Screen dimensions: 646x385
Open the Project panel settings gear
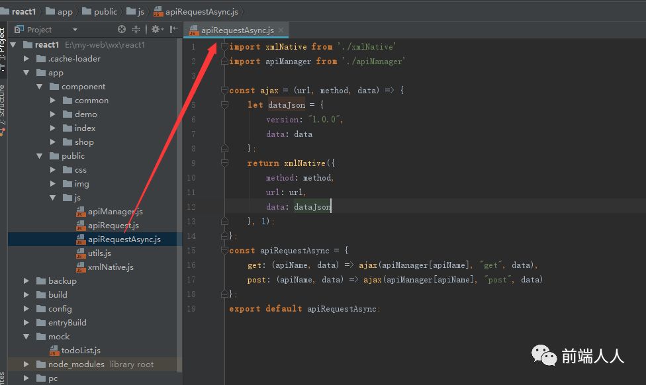pyautogui.click(x=155, y=29)
